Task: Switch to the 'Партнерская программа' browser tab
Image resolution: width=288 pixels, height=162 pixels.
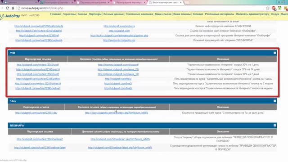Action: (93, 3)
